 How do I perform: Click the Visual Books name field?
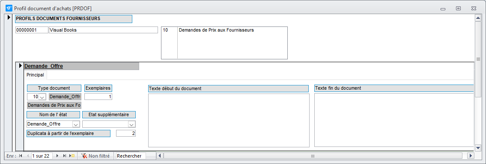pyautogui.click(x=103, y=30)
